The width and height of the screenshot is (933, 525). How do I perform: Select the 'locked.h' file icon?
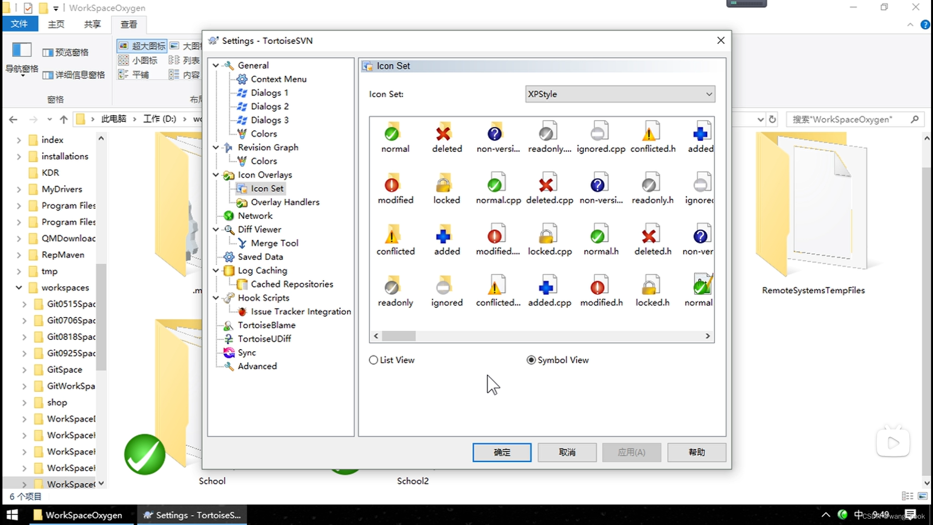click(651, 286)
